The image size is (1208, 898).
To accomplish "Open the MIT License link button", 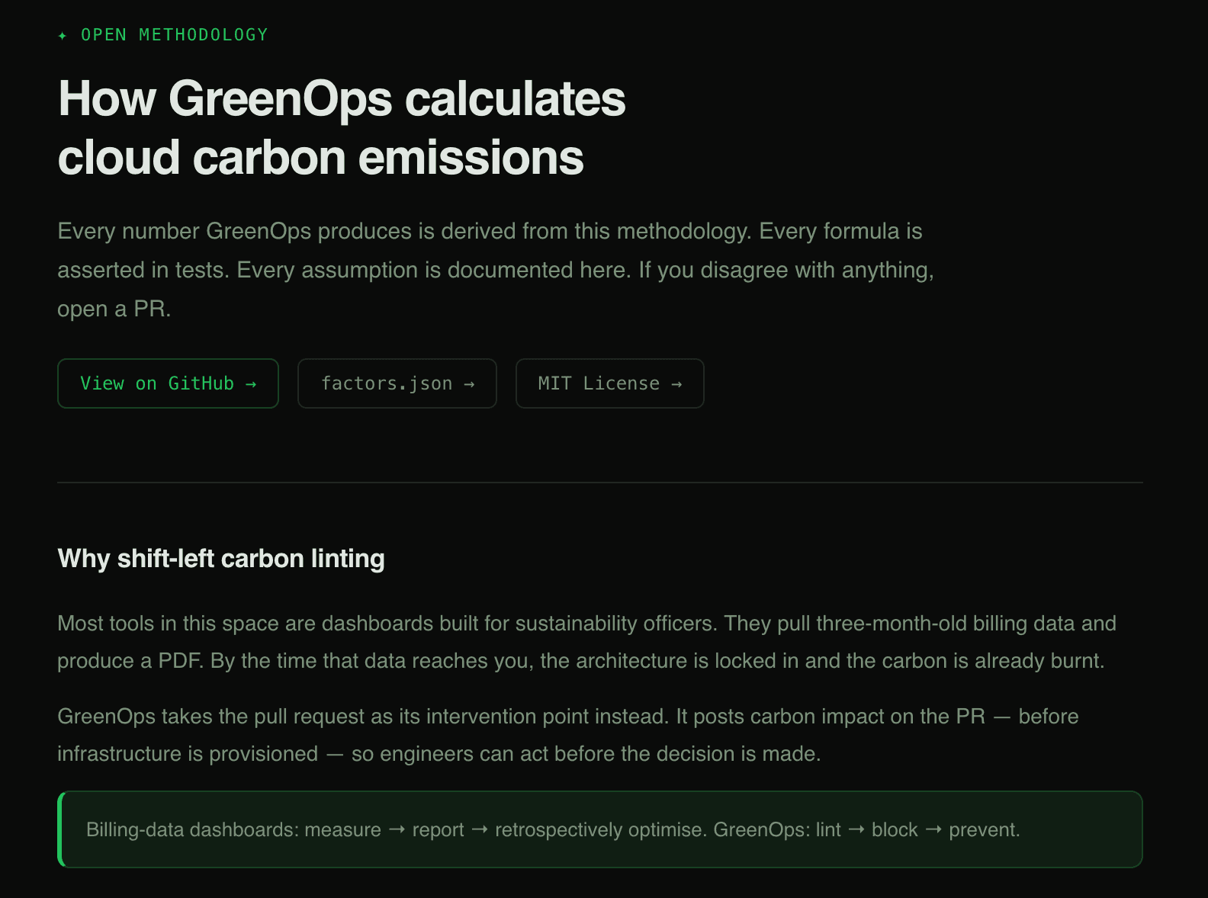I will point(610,383).
